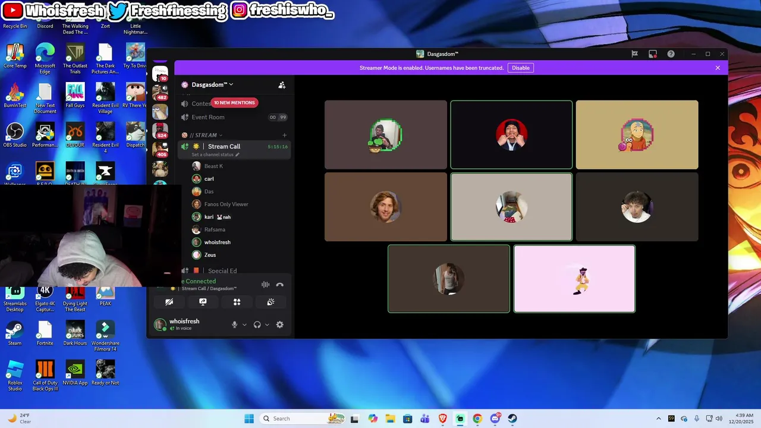Toggle deafen with the headphones icon

pos(257,325)
